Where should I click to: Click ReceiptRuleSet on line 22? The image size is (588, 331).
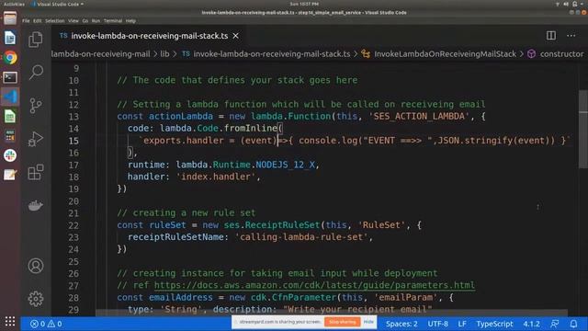282,225
